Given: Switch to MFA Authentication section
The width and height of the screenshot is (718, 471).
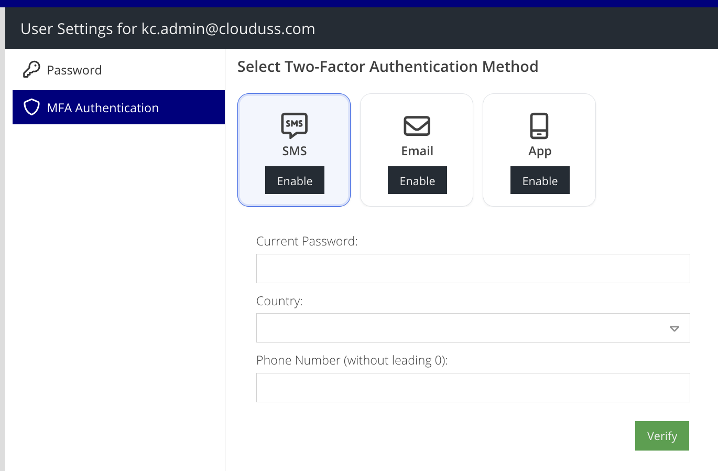Looking at the screenshot, I should coord(103,108).
